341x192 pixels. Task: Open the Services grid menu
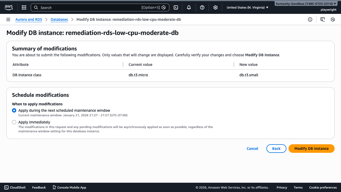tap(24, 7)
